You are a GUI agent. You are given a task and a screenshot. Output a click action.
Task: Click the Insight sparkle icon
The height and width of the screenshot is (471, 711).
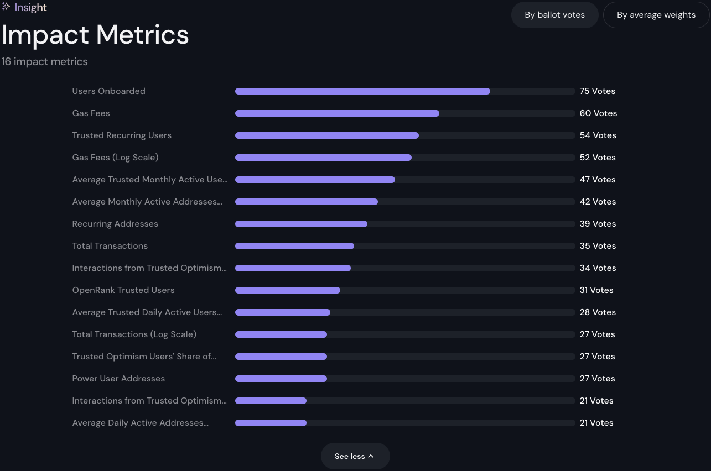tap(6, 7)
